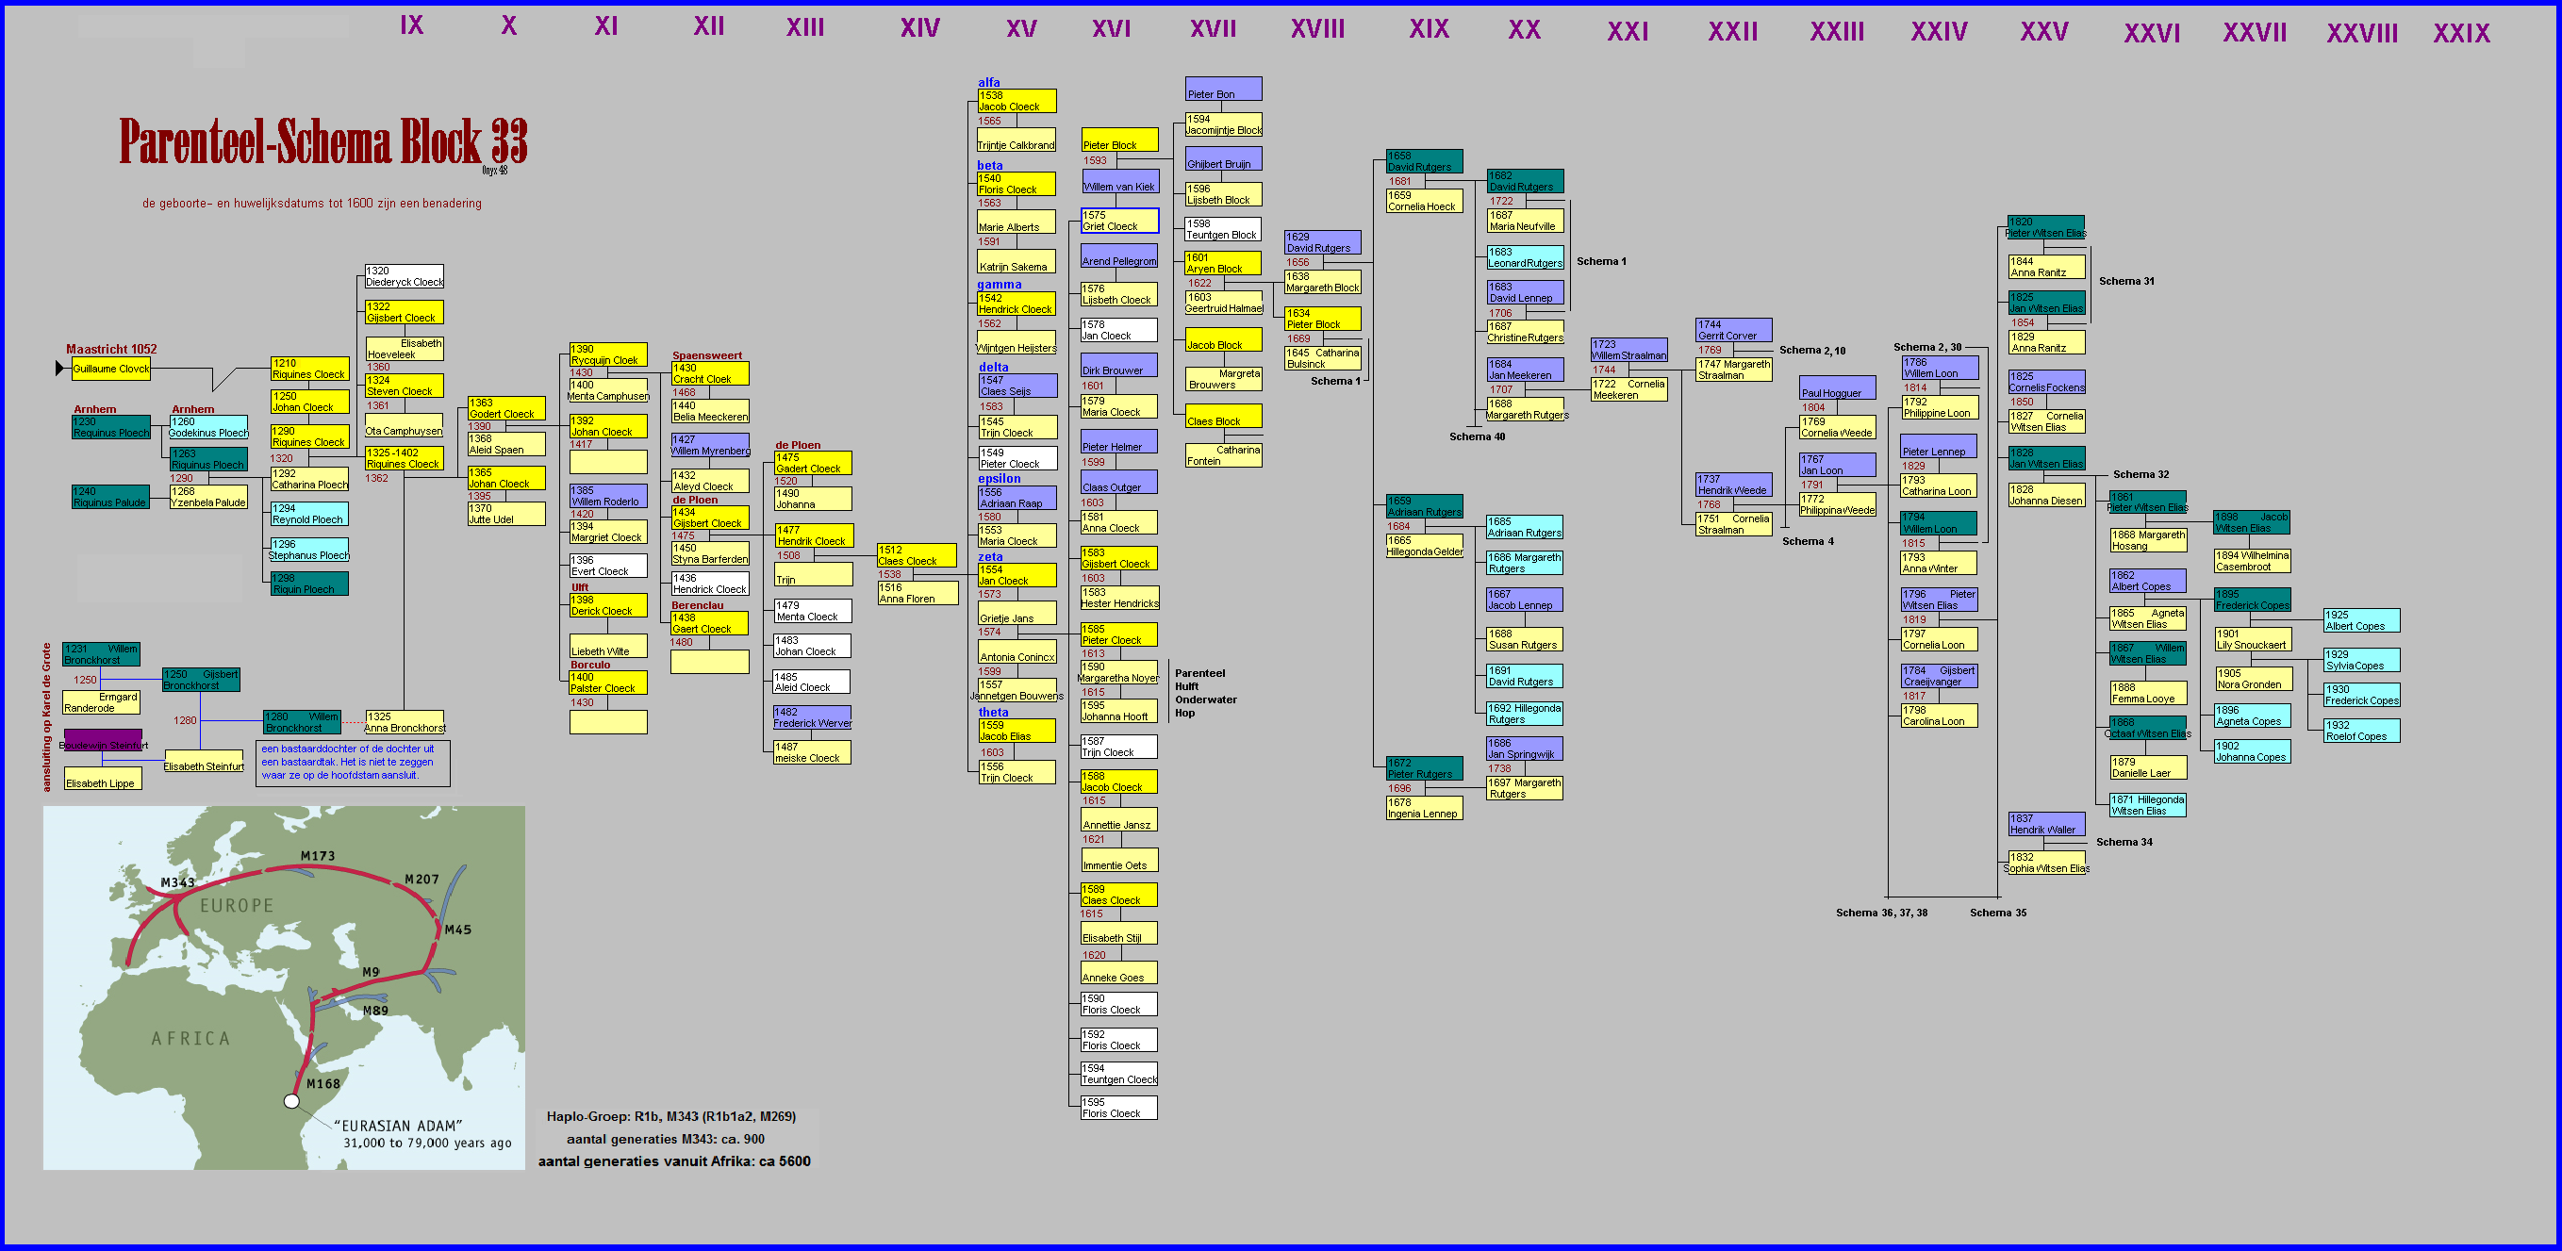Click the blue alfa branch label

(x=988, y=83)
